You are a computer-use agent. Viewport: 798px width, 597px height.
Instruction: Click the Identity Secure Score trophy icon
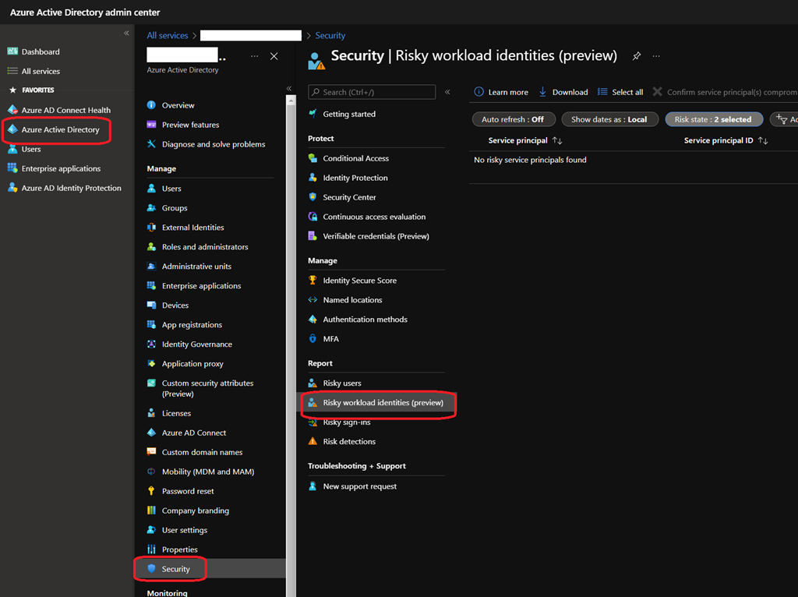[x=312, y=281]
